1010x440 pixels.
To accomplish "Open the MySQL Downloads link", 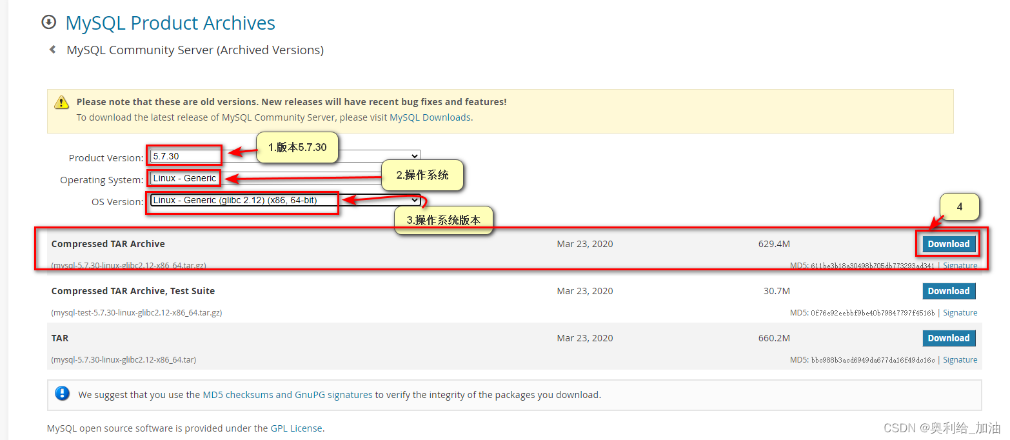I will pyautogui.click(x=430, y=117).
